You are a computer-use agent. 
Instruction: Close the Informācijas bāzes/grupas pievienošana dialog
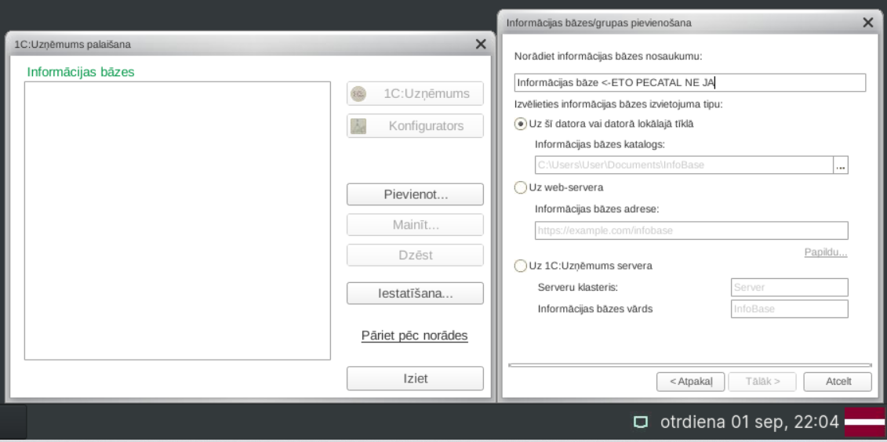[867, 23]
